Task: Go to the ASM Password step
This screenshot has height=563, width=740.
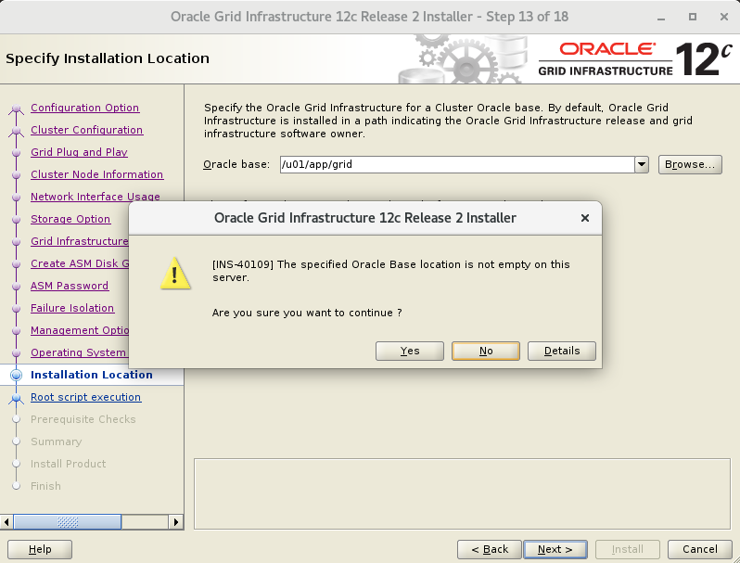Action: click(70, 286)
